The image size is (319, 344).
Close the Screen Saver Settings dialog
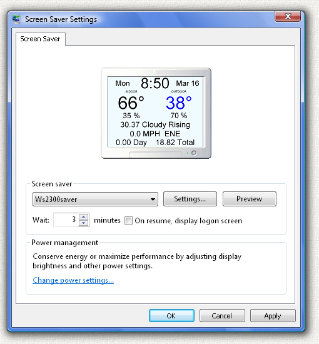pyautogui.click(x=287, y=16)
